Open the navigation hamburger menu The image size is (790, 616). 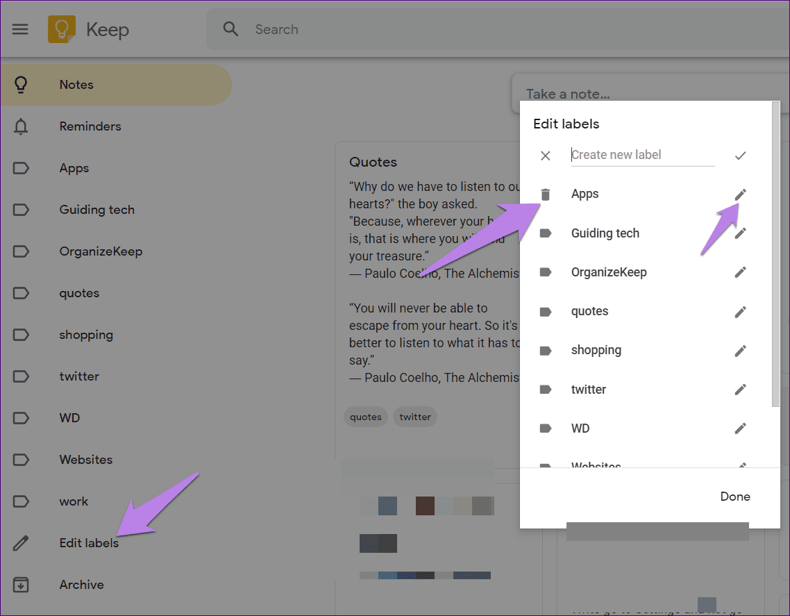click(20, 29)
